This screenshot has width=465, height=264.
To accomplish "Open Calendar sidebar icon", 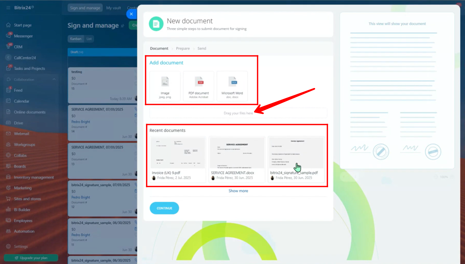I will (9, 101).
